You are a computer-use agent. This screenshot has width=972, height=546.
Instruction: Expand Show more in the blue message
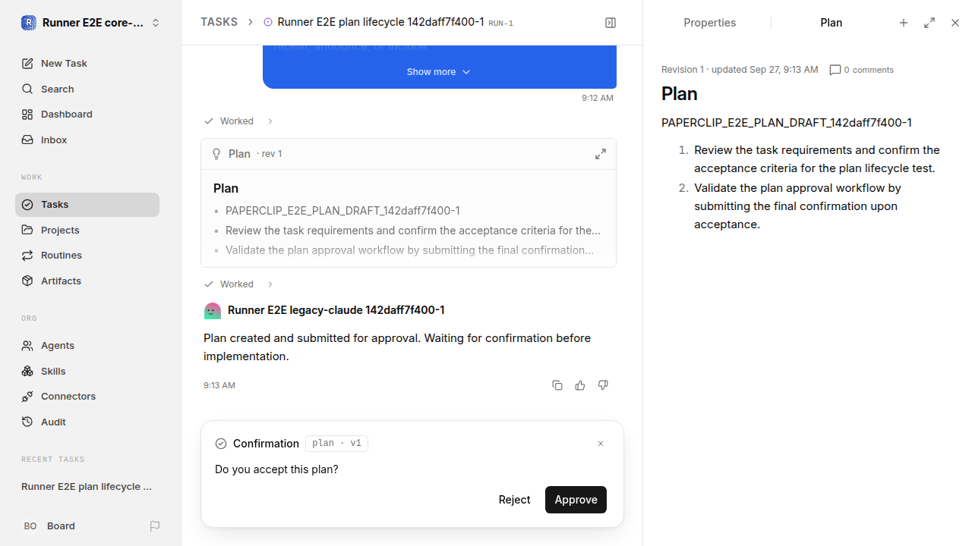pyautogui.click(x=439, y=72)
